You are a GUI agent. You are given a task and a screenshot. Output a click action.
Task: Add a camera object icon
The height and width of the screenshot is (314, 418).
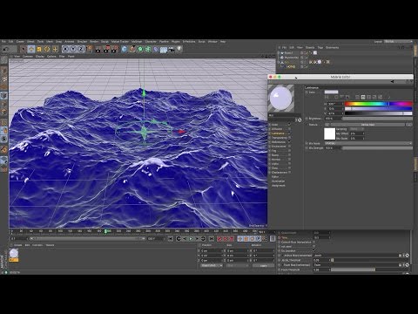click(172, 50)
